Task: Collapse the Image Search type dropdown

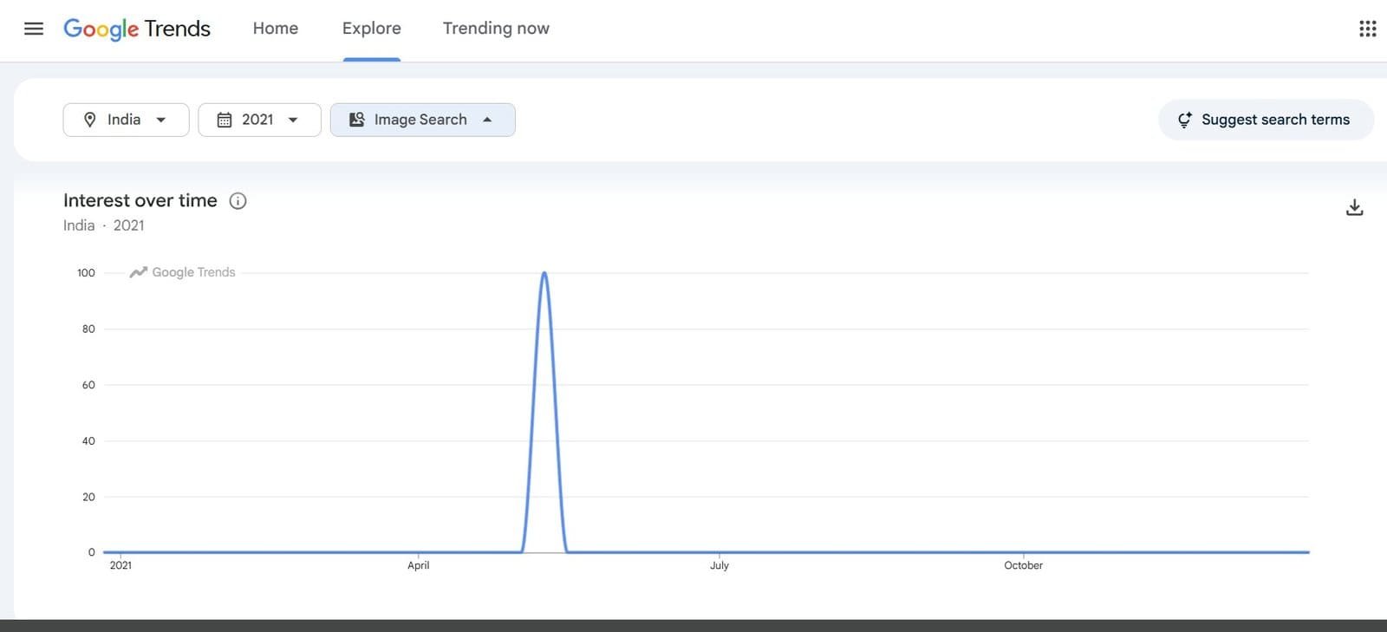Action: (422, 120)
